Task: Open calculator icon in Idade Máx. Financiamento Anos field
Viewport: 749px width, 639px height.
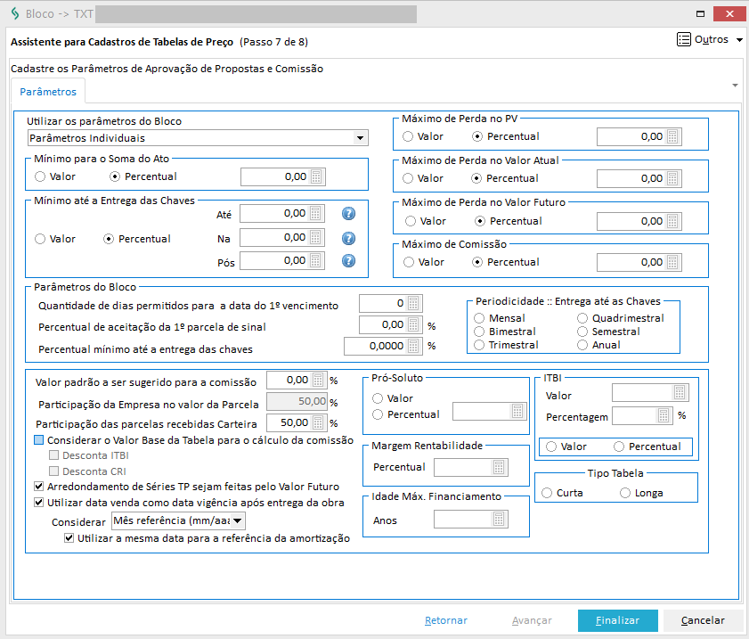Action: pos(499,519)
